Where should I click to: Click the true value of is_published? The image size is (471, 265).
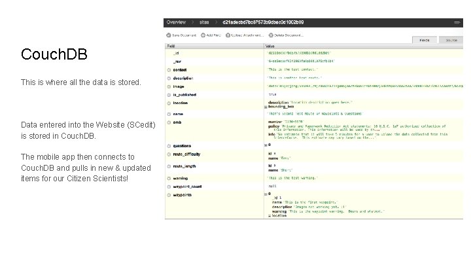(272, 94)
